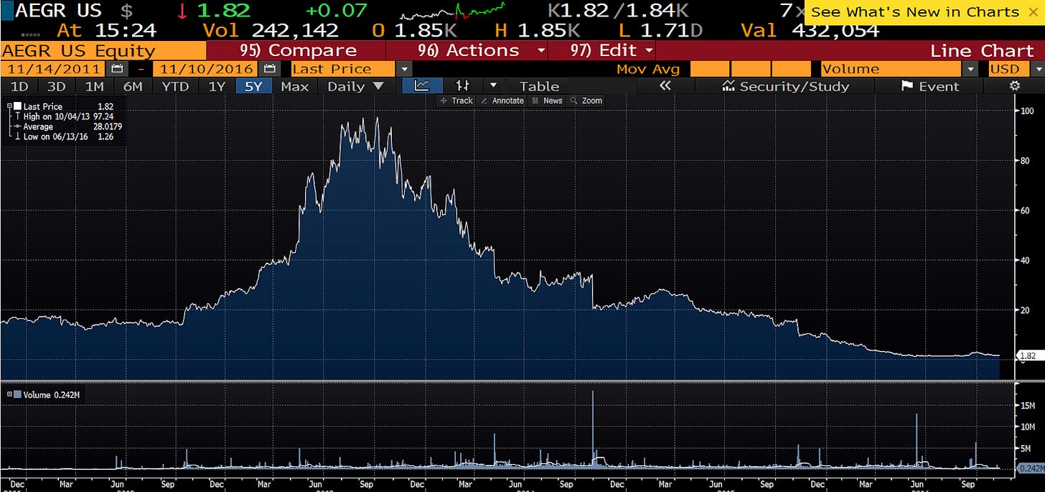Activate the Track crosshair tool

456,101
